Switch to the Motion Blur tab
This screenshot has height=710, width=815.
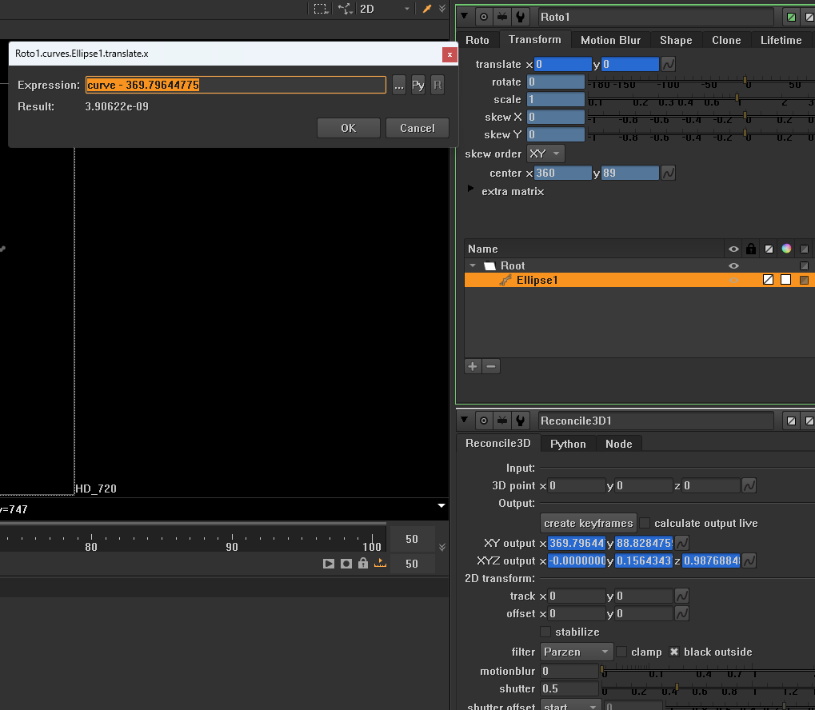[610, 40]
